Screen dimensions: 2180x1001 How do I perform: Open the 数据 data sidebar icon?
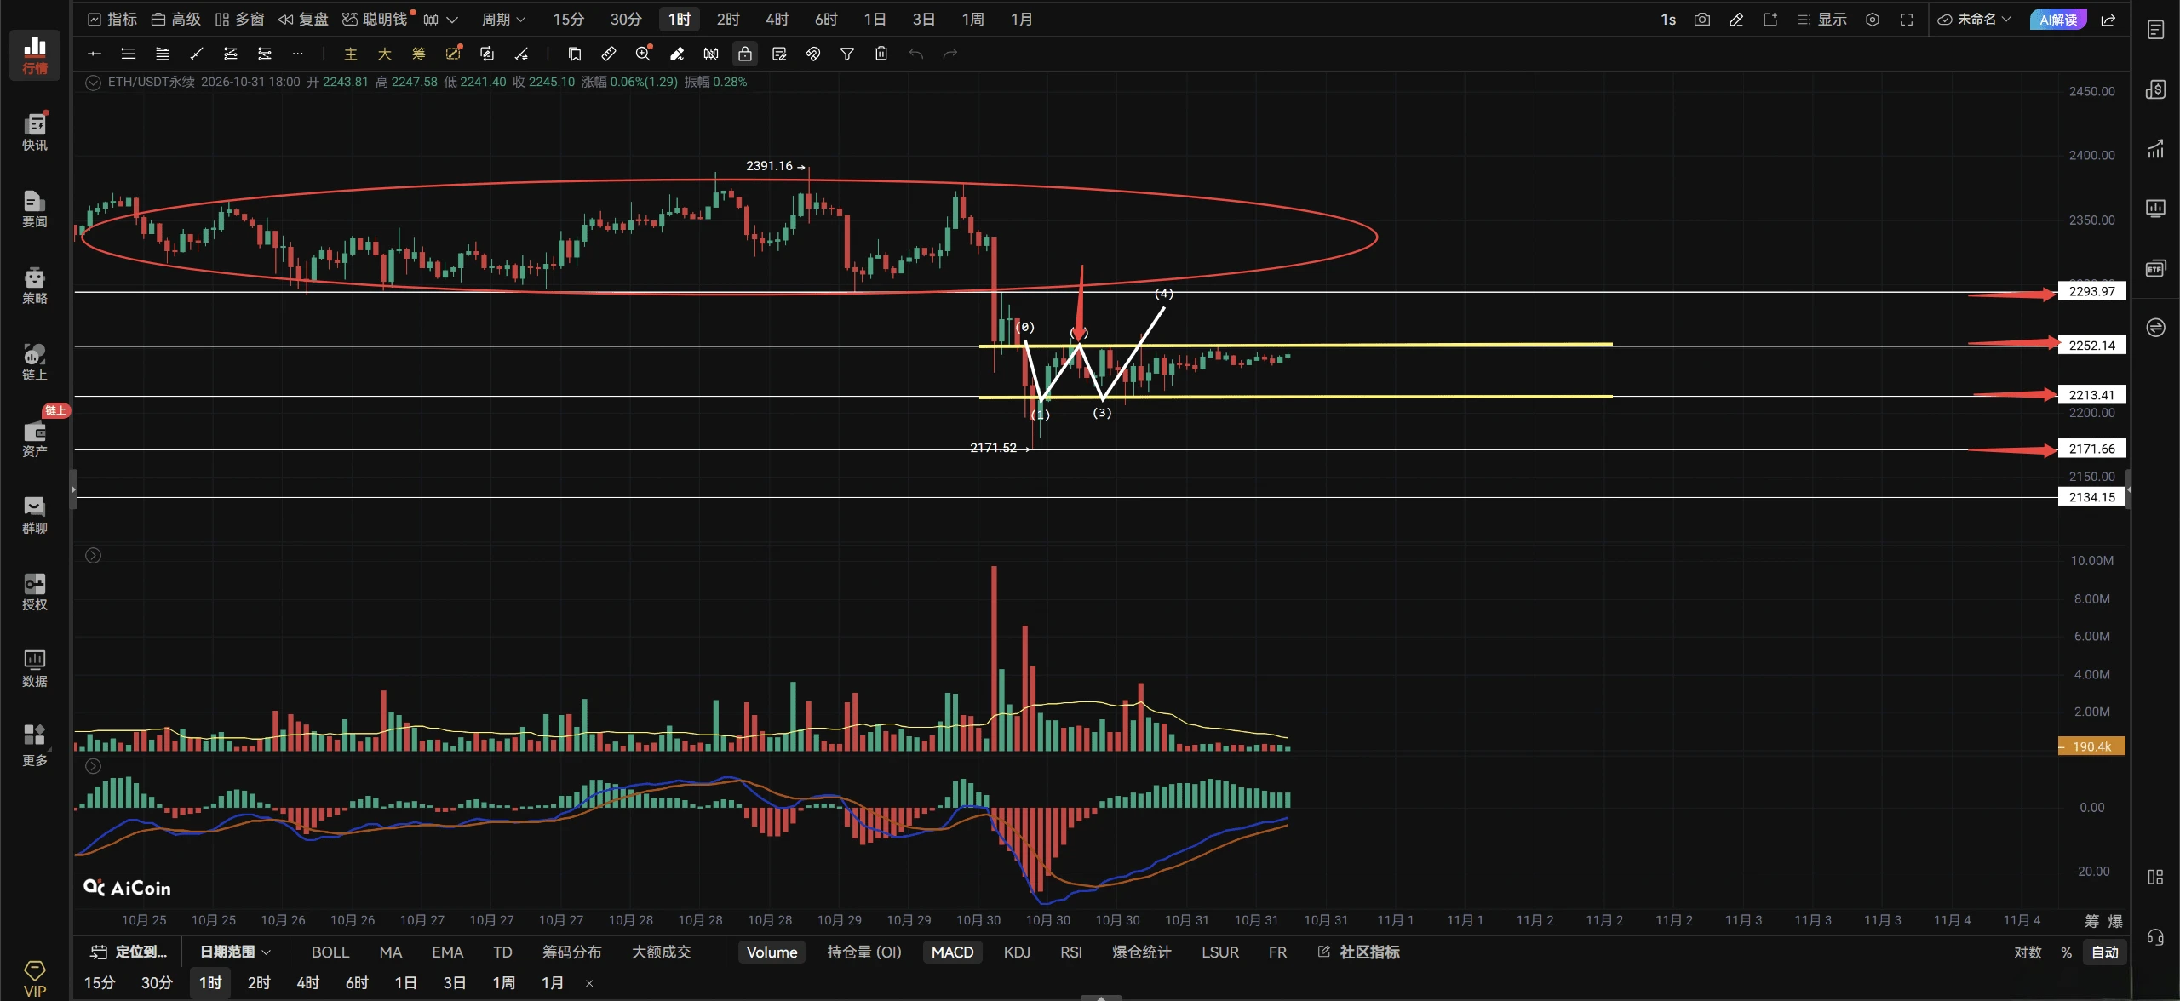point(35,668)
